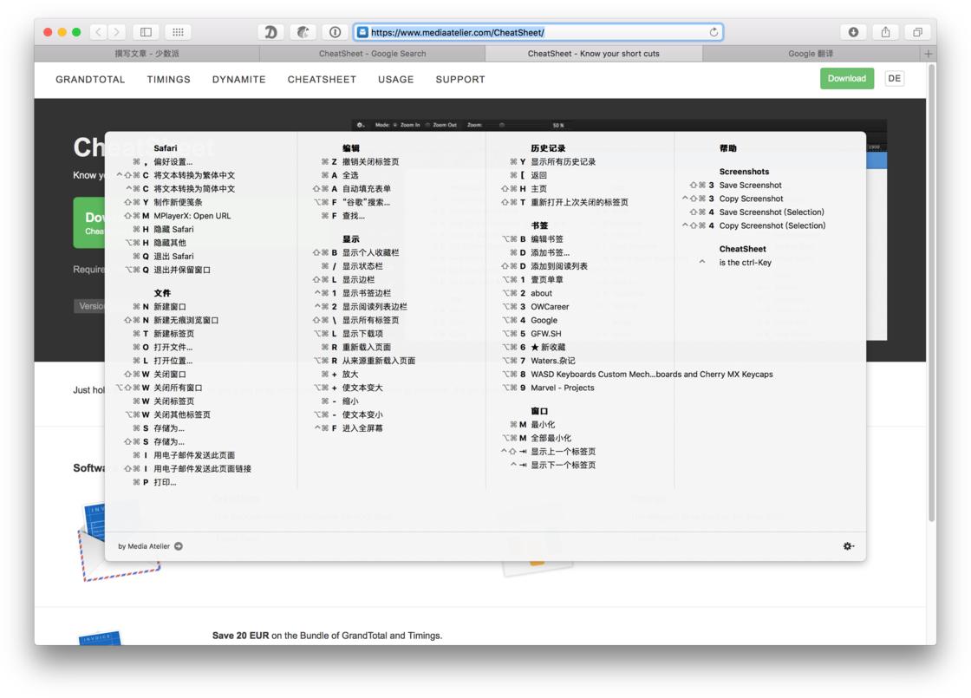The width and height of the screenshot is (971, 698).
Task: Open the Downloads toolbar button
Action: [853, 31]
